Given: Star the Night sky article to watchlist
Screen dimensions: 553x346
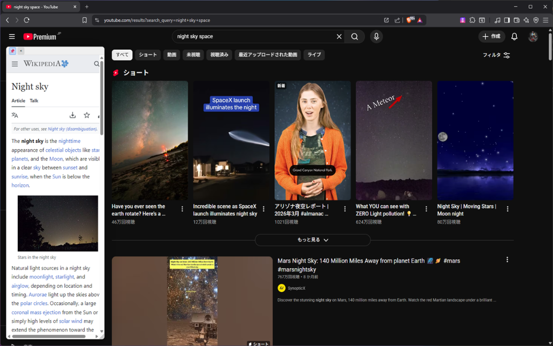Looking at the screenshot, I should (x=86, y=115).
